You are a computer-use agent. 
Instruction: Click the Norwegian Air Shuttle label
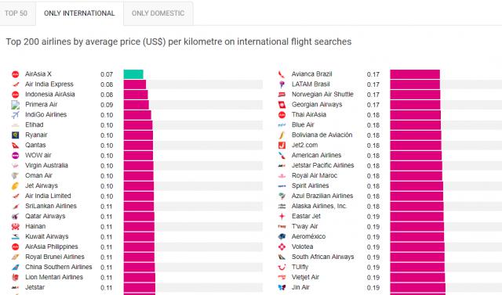tap(322, 95)
